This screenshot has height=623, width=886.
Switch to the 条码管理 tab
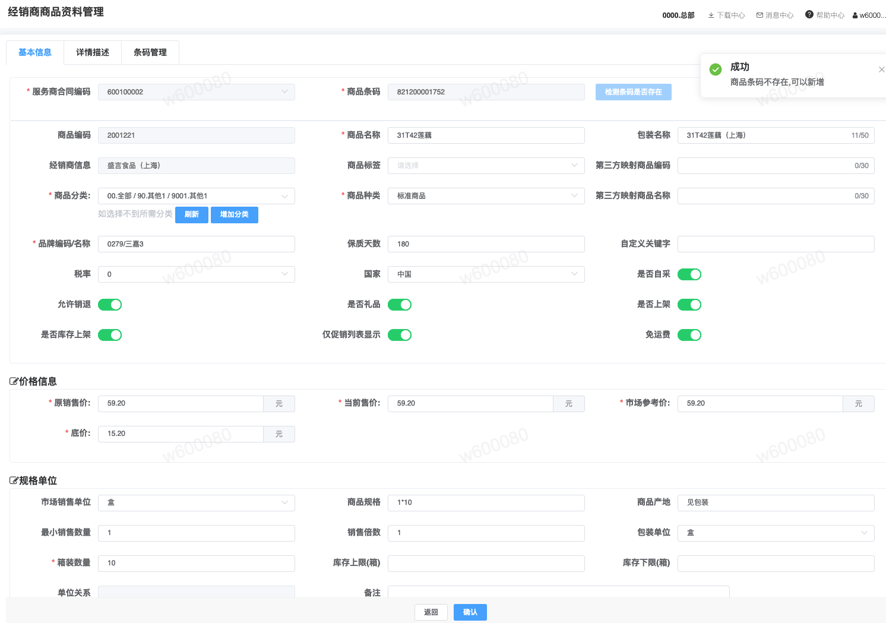click(x=150, y=52)
